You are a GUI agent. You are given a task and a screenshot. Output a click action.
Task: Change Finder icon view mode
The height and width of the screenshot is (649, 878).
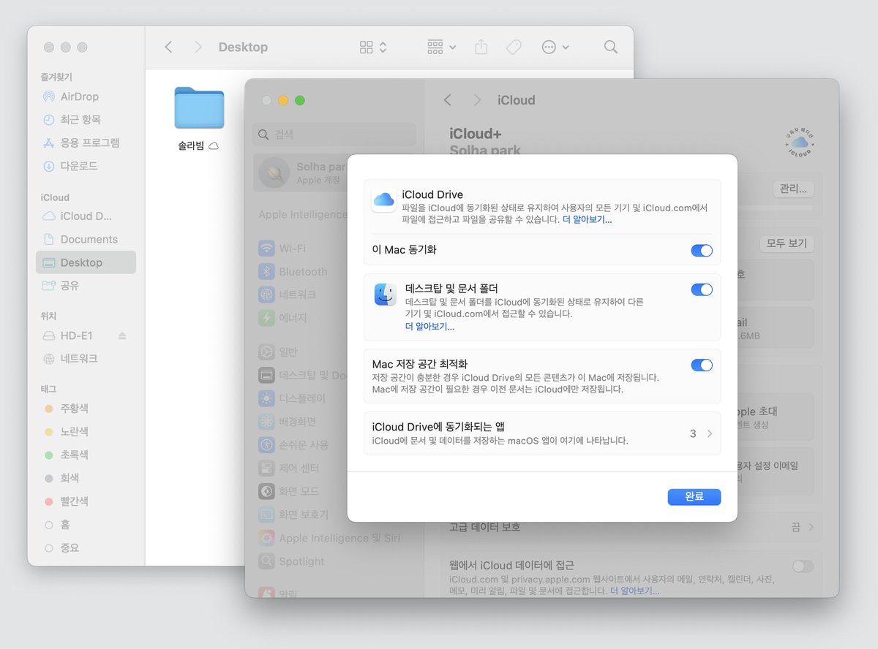(373, 47)
